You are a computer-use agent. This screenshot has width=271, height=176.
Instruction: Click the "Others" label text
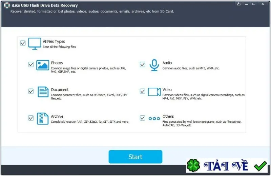(x=168, y=116)
